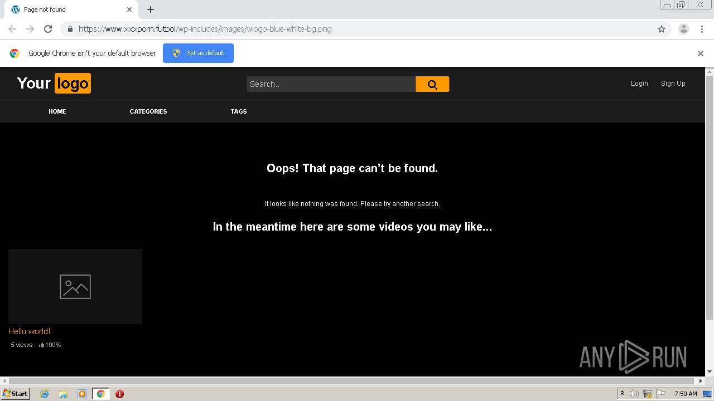This screenshot has width=714, height=401.
Task: Click the vertical scrollbar down arrow
Action: click(x=710, y=371)
